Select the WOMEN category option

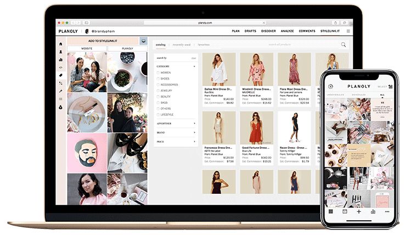pyautogui.click(x=164, y=72)
